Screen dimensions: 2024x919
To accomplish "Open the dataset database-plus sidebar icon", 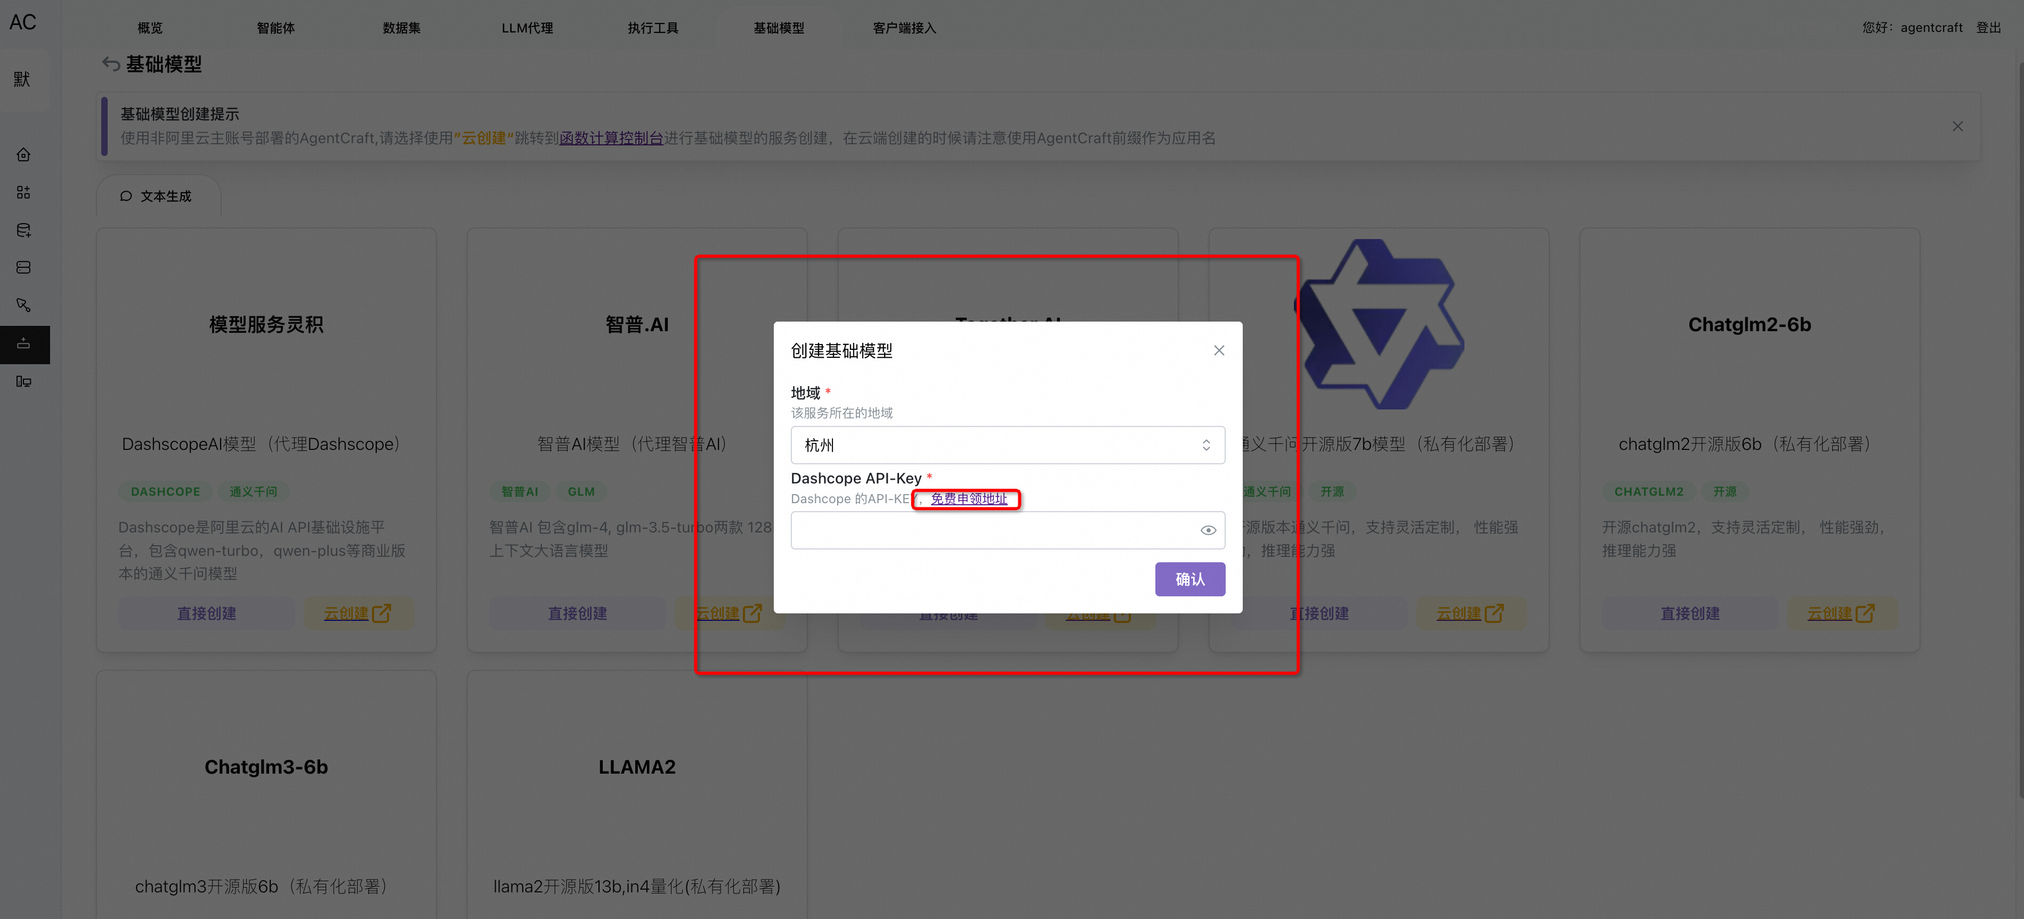I will [23, 230].
